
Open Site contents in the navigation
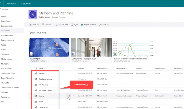[6, 68]
